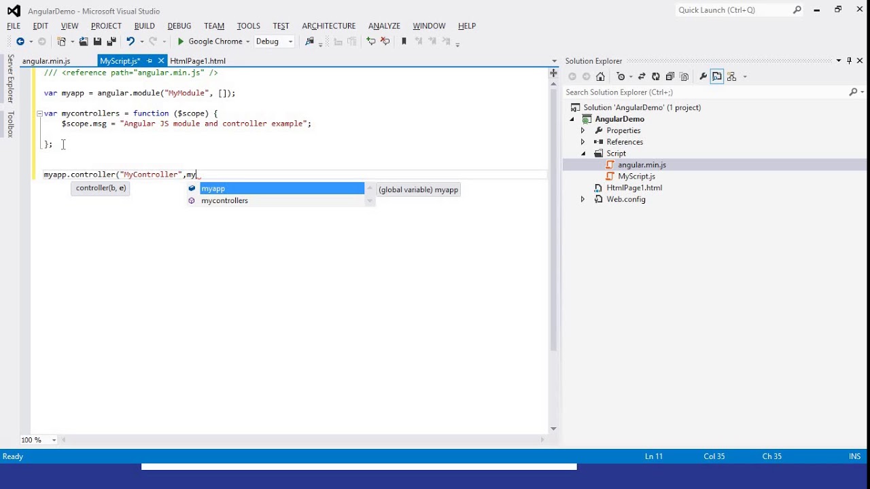Switch to the angular.min.js tab
This screenshot has height=489, width=870.
46,61
